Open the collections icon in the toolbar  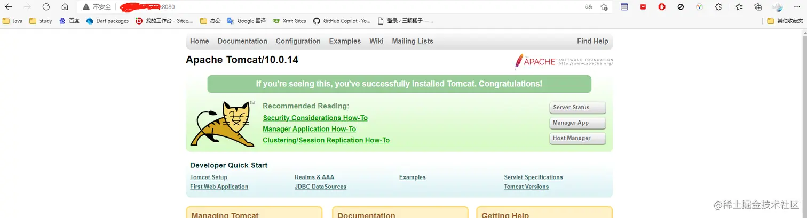click(758, 7)
